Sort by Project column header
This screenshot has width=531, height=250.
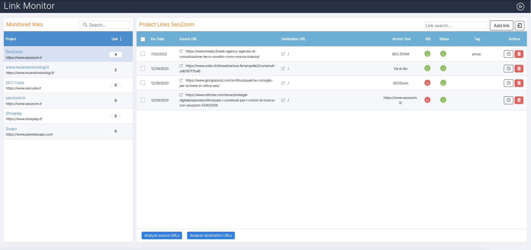tap(11, 39)
